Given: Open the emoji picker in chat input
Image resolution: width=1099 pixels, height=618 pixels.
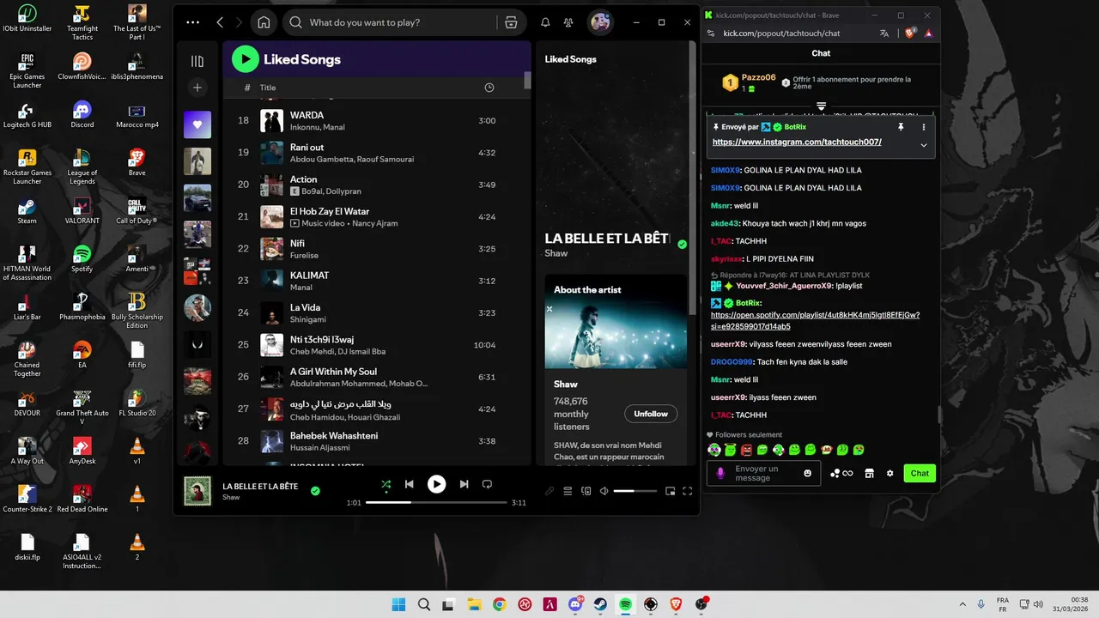Looking at the screenshot, I should (x=807, y=473).
